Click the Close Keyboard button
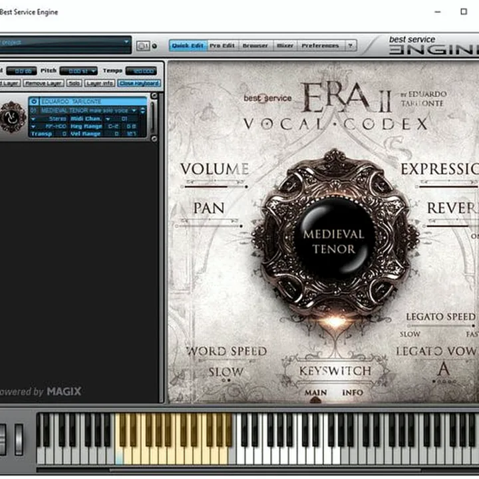Viewport: 479px width, 479px height. pos(139,83)
